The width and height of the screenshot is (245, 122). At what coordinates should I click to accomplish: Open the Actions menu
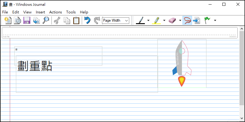click(55, 12)
